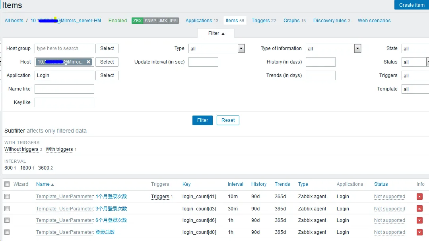Sort items by History column
Screen dimensions: 429x241
tap(259, 184)
